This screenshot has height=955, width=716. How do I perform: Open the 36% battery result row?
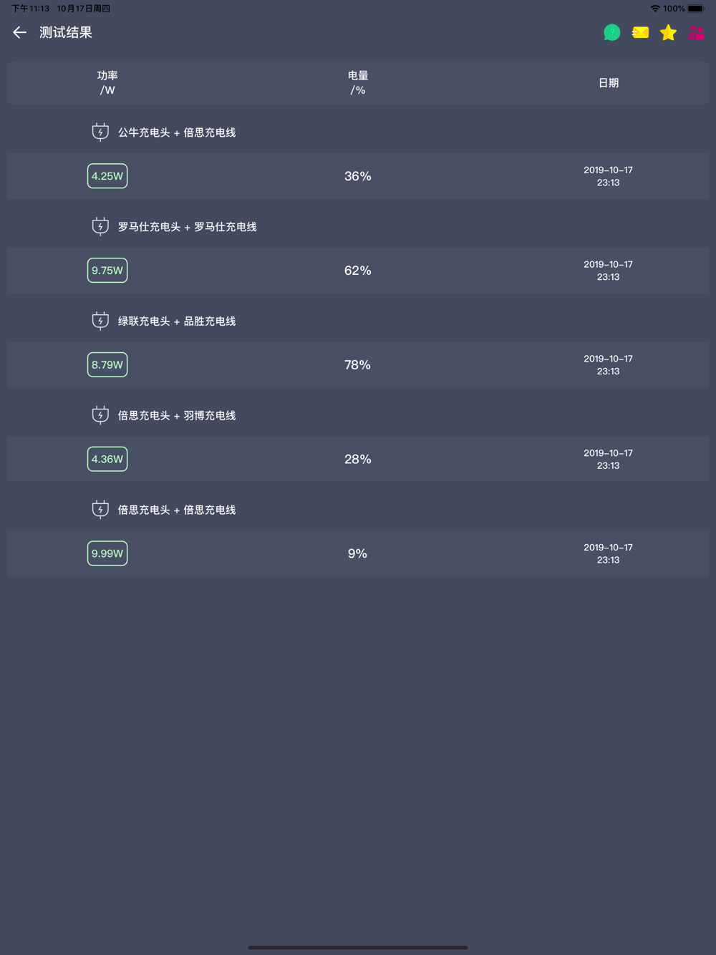[x=358, y=176]
